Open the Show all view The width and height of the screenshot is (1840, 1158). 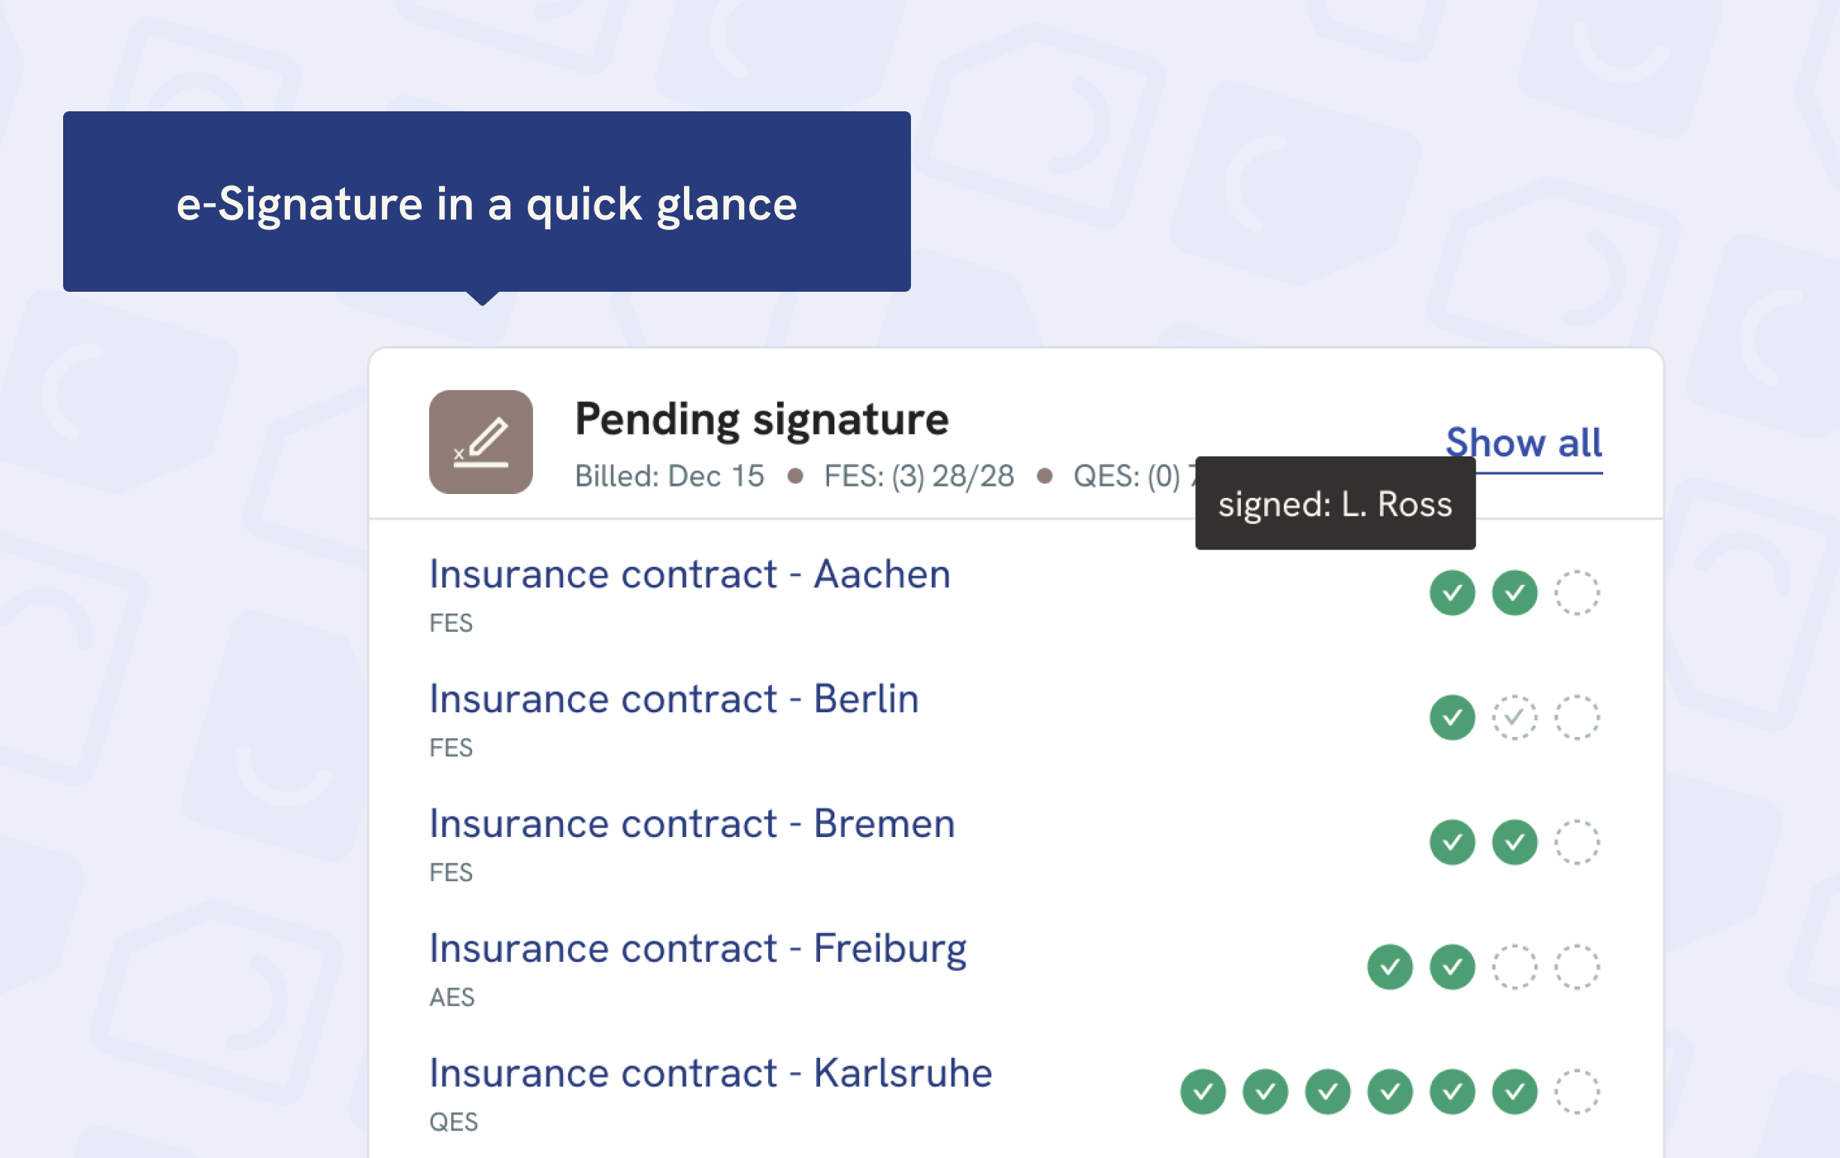[x=1523, y=444]
